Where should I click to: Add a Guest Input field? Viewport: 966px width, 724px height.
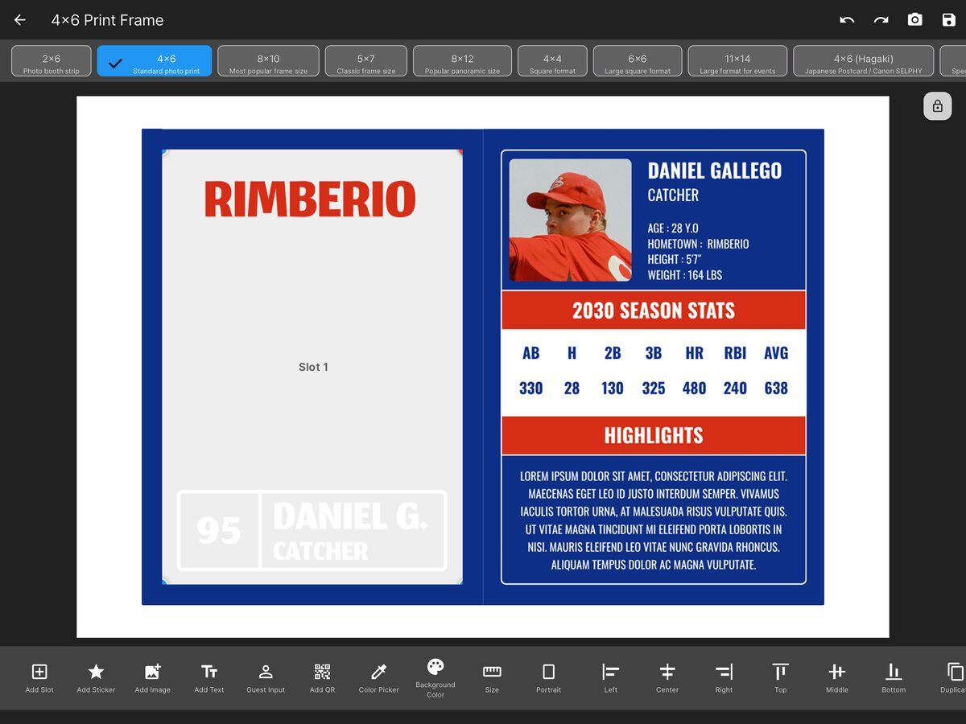tap(266, 677)
